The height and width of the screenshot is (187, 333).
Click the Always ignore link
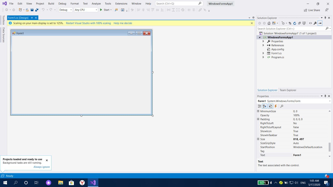click(42, 167)
